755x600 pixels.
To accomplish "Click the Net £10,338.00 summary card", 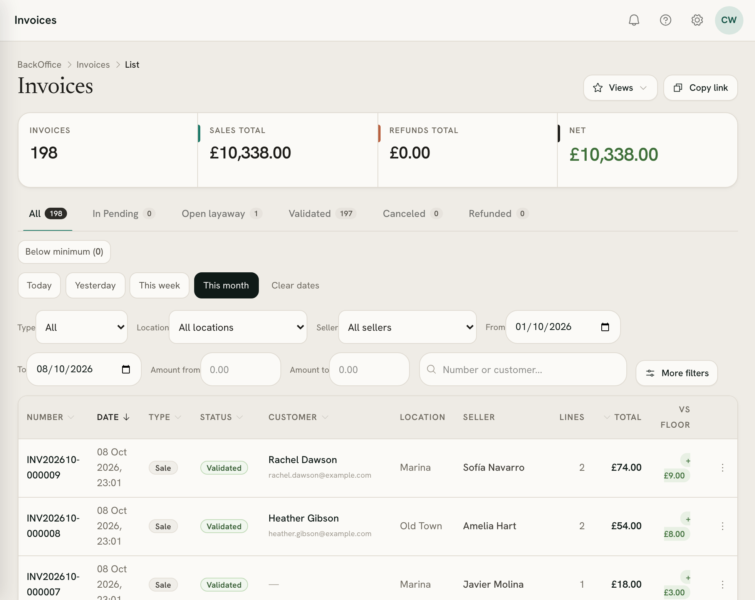I will coord(647,150).
